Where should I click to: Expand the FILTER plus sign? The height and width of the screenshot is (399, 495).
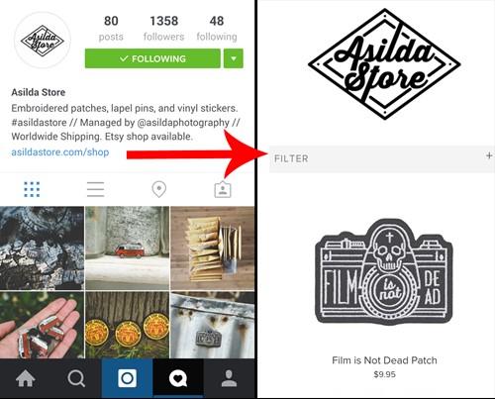click(489, 155)
